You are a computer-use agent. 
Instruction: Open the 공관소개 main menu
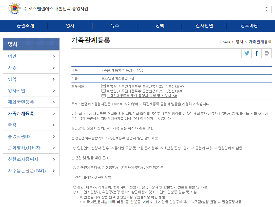pos(25,26)
